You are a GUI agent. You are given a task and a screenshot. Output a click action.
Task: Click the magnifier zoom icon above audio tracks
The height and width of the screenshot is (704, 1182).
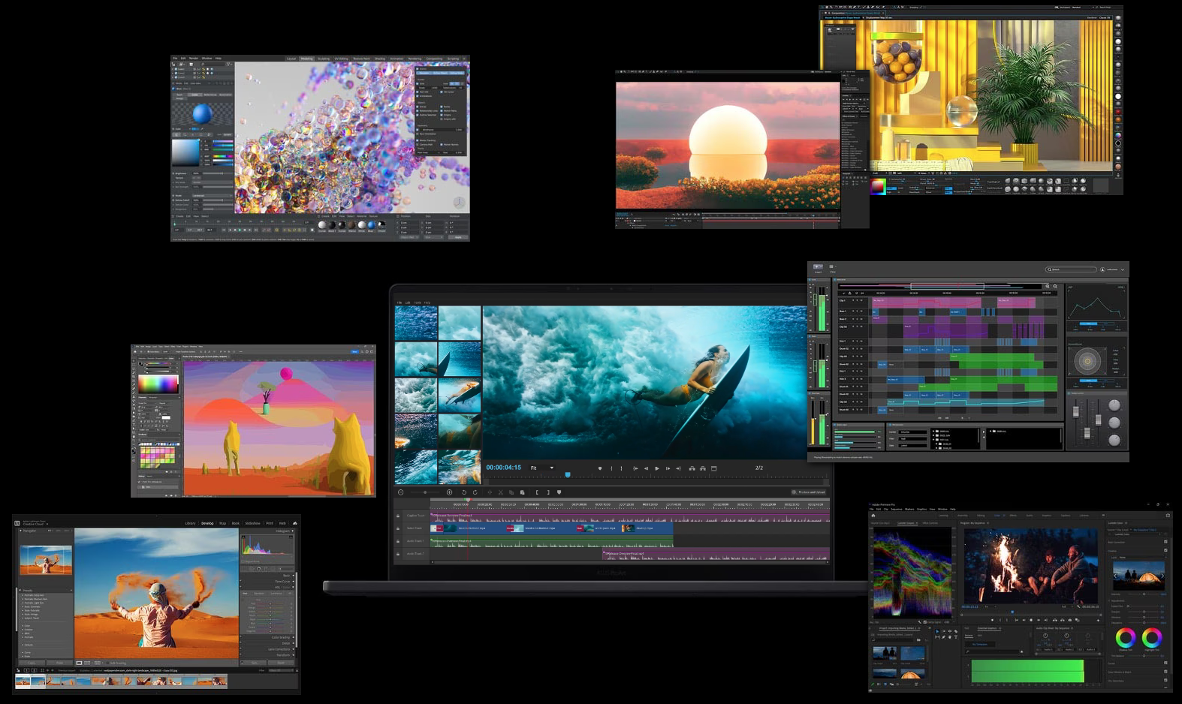click(1048, 286)
